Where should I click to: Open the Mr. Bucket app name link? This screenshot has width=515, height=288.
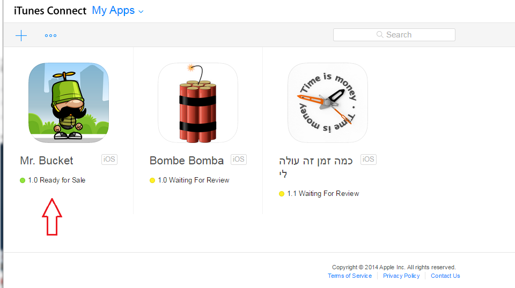(x=47, y=161)
